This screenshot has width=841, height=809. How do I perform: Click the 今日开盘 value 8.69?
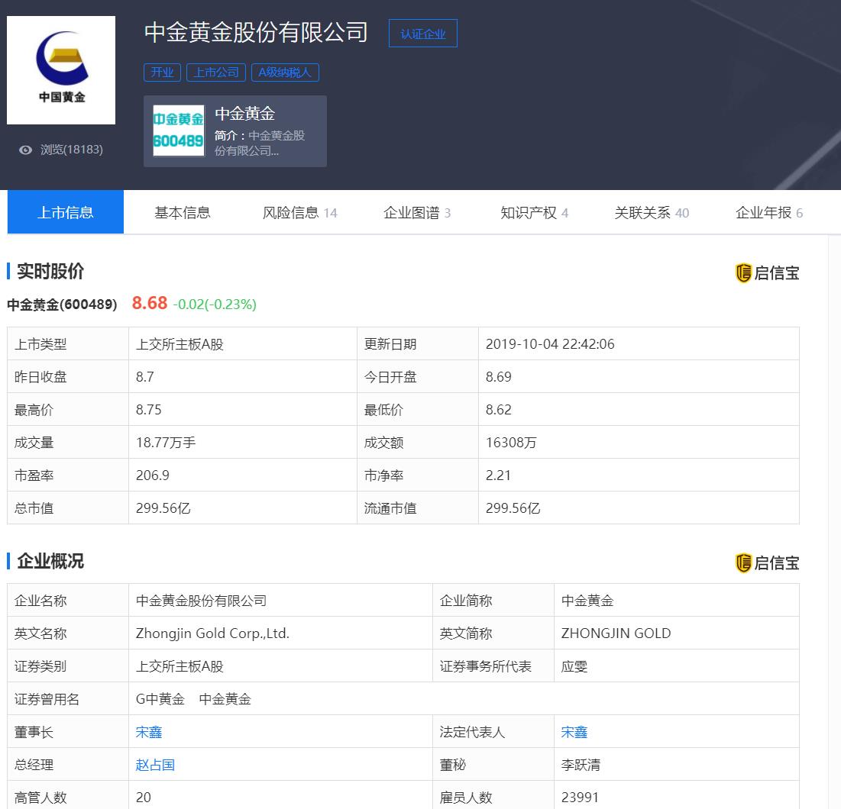pyautogui.click(x=498, y=376)
